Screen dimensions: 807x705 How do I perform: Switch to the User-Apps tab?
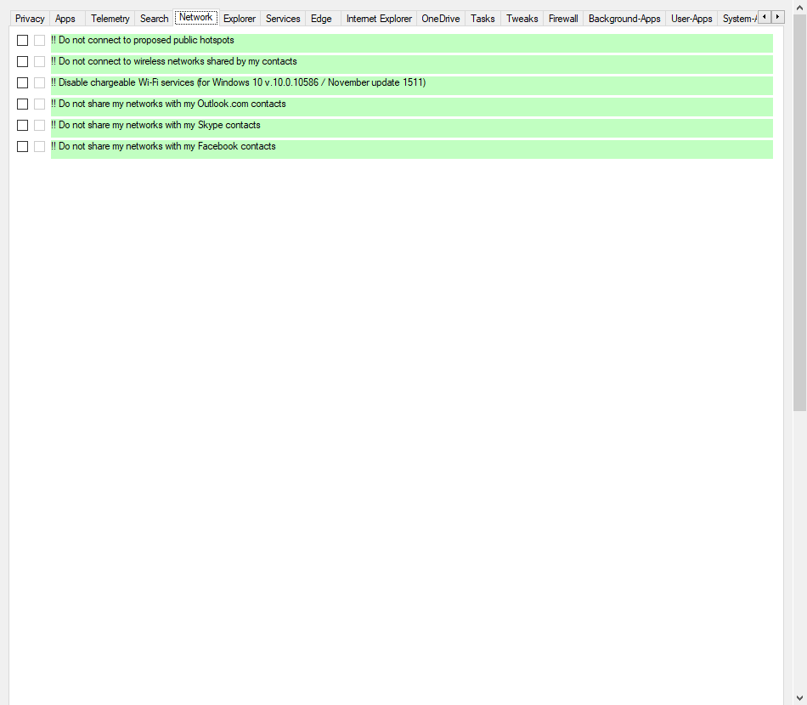pos(691,19)
